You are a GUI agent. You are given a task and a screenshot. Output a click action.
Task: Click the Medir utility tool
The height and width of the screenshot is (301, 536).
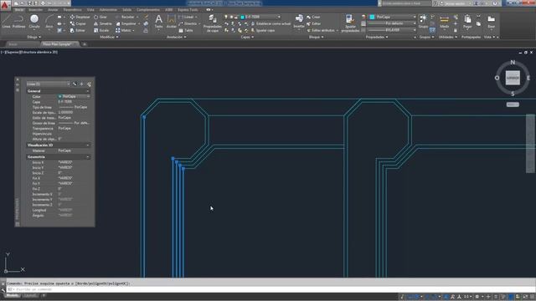(445, 22)
